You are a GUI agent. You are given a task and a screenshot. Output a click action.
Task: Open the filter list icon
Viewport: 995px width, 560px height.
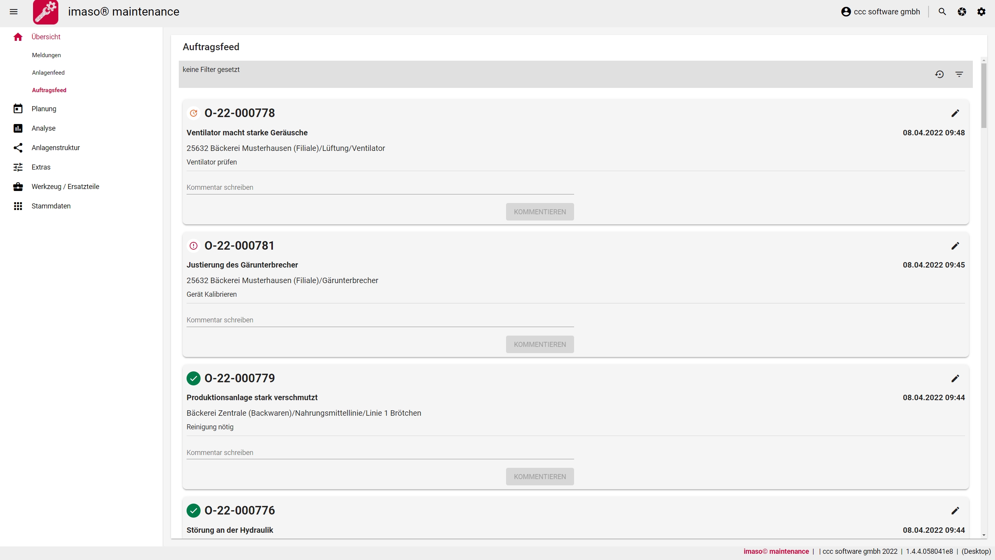(959, 74)
